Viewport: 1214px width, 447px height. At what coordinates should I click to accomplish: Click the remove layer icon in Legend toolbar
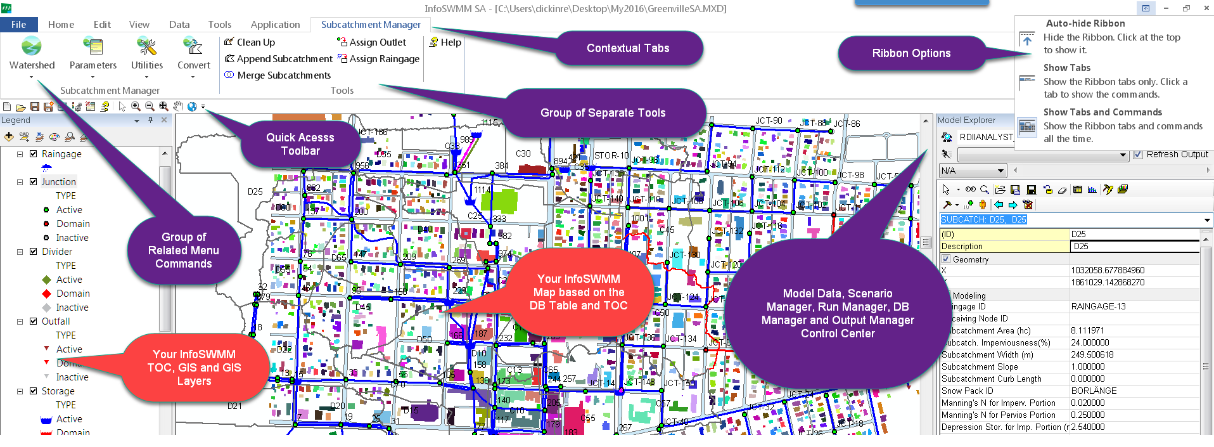39,137
